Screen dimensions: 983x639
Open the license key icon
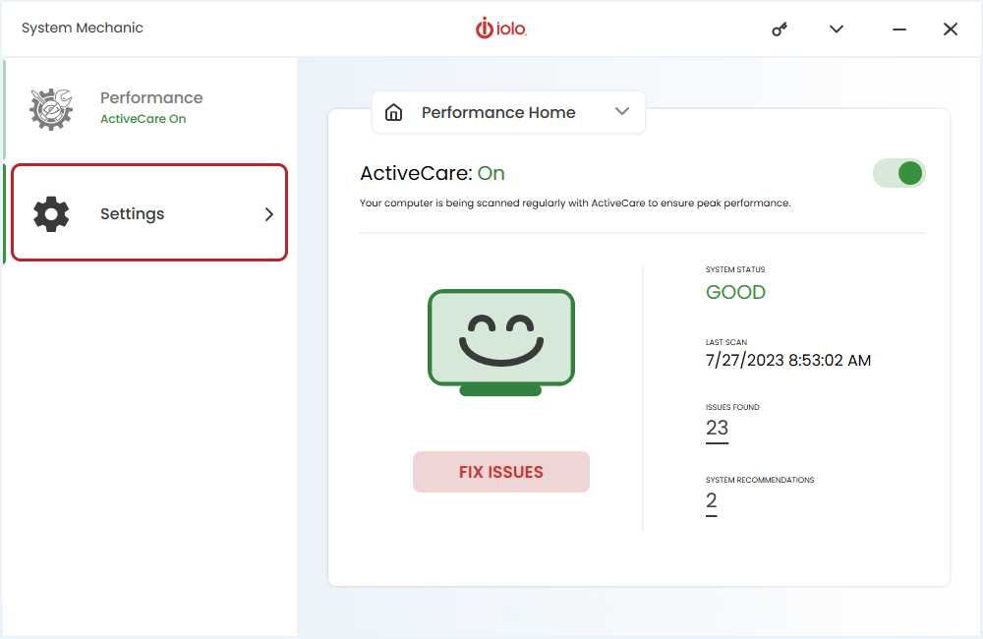(x=780, y=29)
